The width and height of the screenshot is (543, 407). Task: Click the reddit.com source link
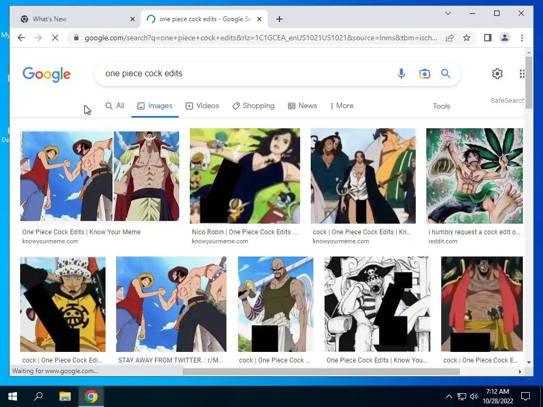[x=443, y=241]
